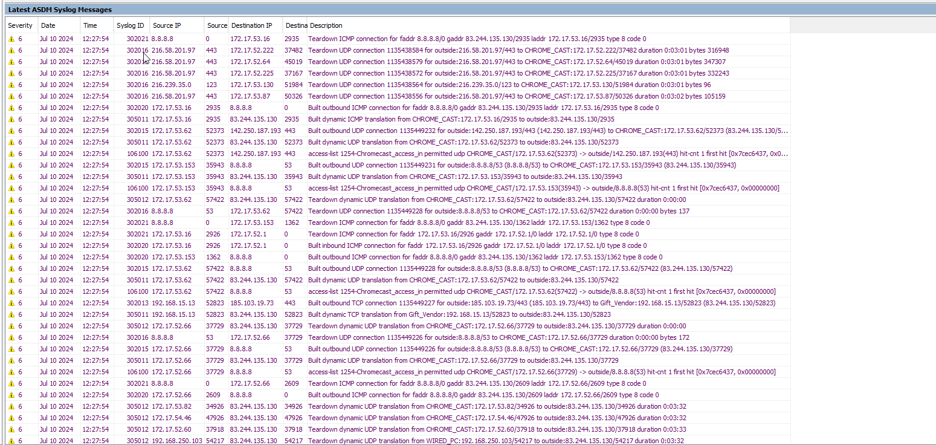This screenshot has height=445, width=936.
Task: Click the warning icon beside the Gift_Vendor TCP row
Action: pyautogui.click(x=11, y=302)
